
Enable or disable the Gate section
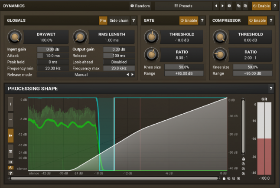click(x=189, y=20)
